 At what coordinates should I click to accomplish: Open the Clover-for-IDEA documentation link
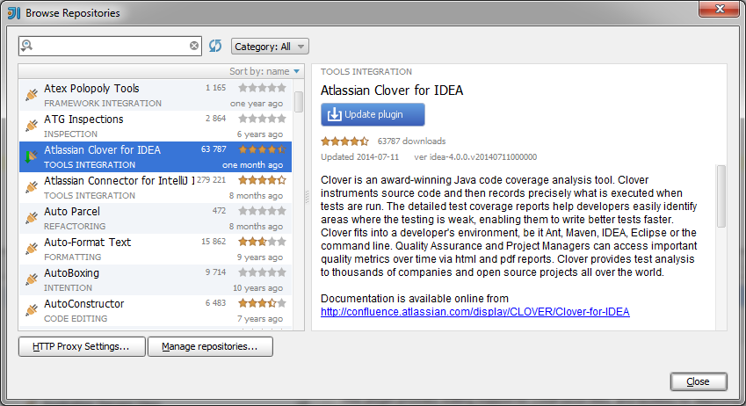pos(474,312)
